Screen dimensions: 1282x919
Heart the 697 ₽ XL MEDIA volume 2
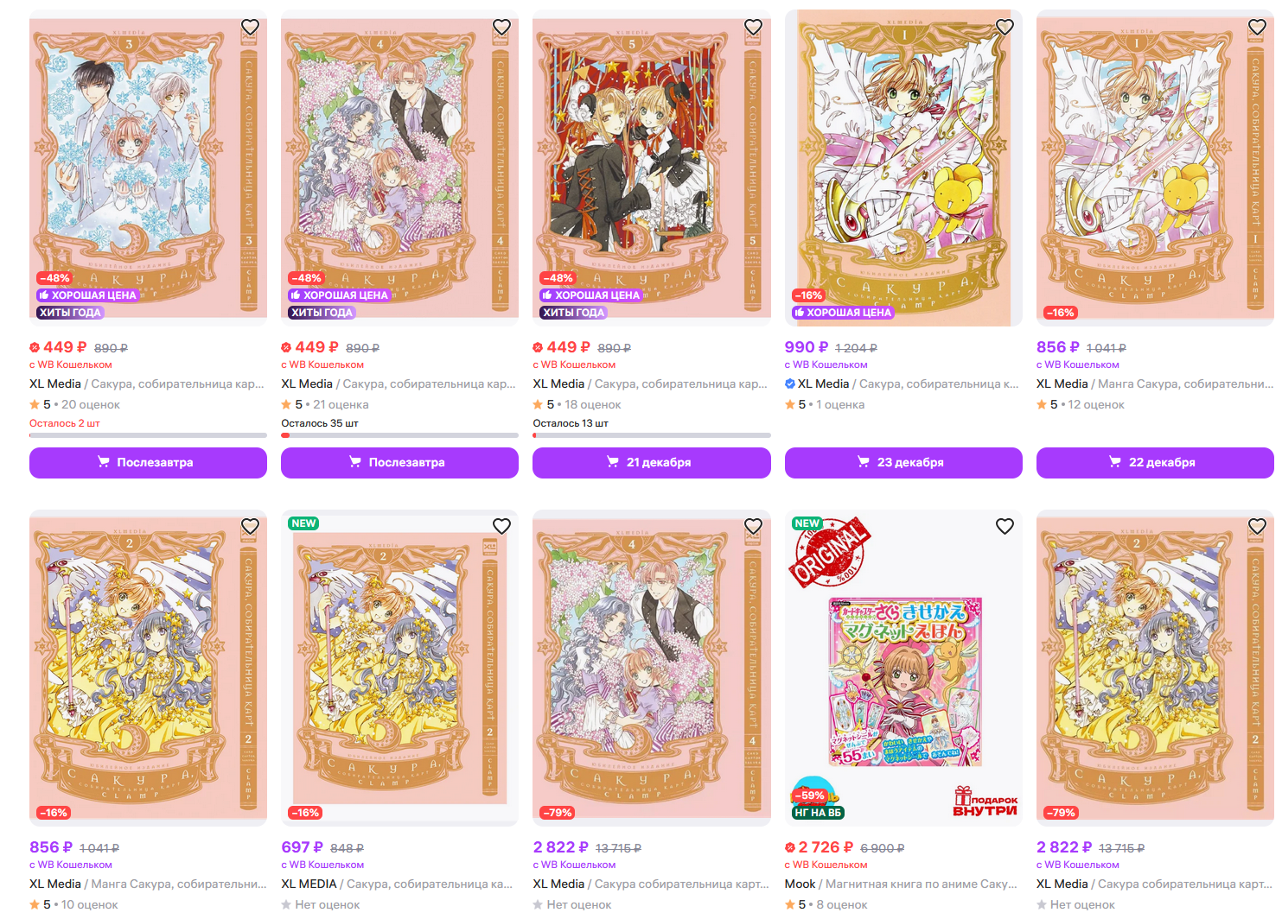point(501,526)
